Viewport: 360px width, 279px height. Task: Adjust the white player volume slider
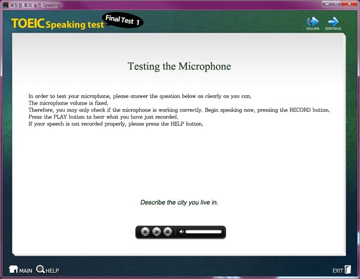[204, 232]
